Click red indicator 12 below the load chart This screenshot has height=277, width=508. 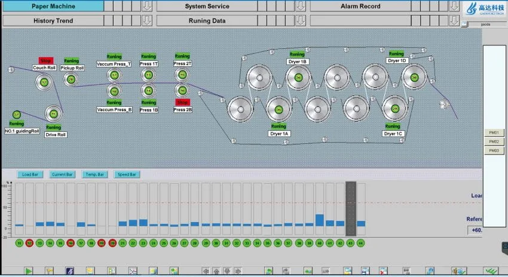click(x=29, y=243)
